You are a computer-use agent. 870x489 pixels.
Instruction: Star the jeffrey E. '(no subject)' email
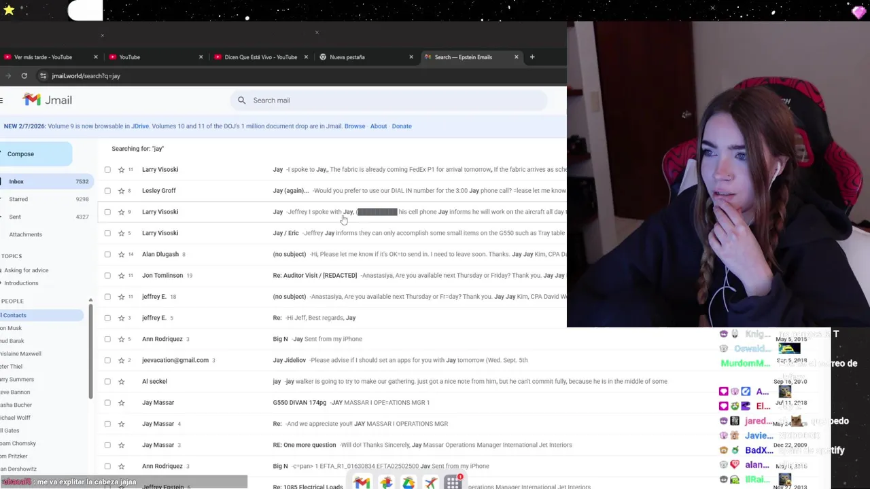121,297
